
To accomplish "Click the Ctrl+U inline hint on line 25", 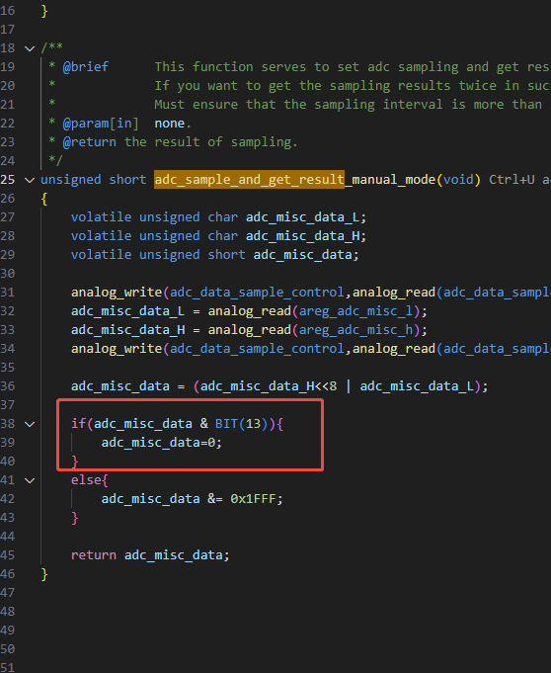I will click(512, 180).
